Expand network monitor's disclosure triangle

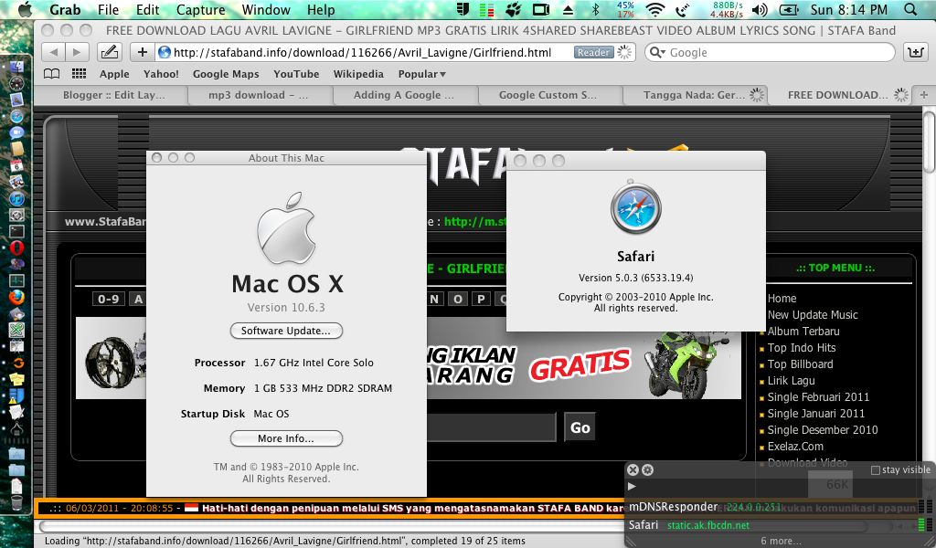[x=632, y=487]
